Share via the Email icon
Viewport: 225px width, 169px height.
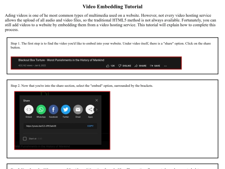(78, 109)
